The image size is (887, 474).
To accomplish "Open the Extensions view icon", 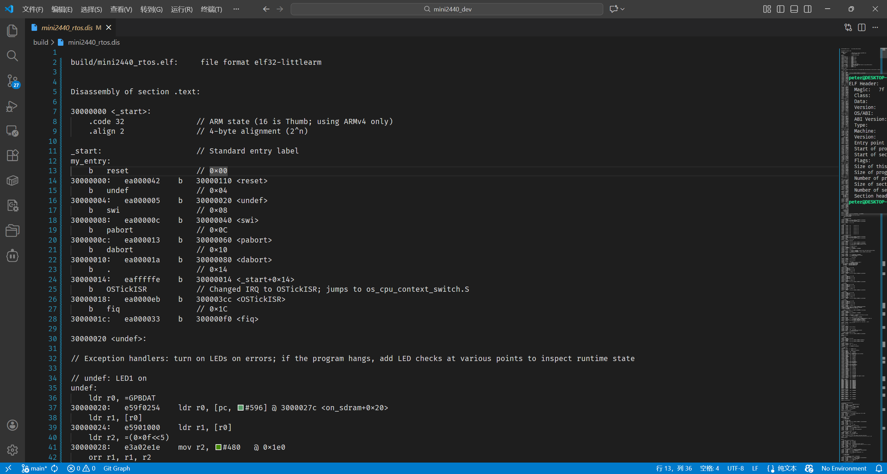I will click(12, 156).
